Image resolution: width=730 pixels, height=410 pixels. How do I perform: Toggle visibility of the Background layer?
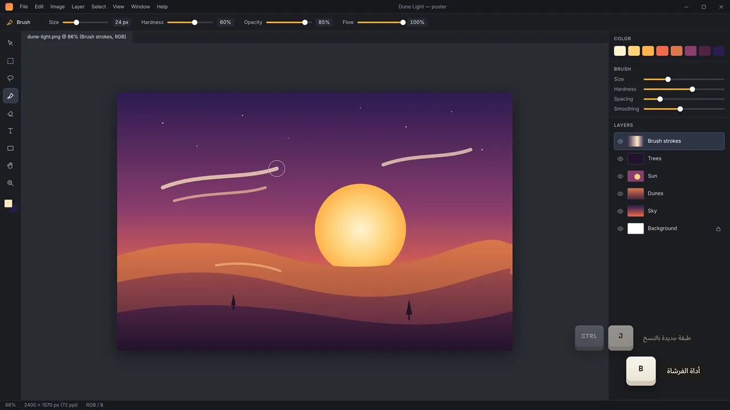pos(620,228)
